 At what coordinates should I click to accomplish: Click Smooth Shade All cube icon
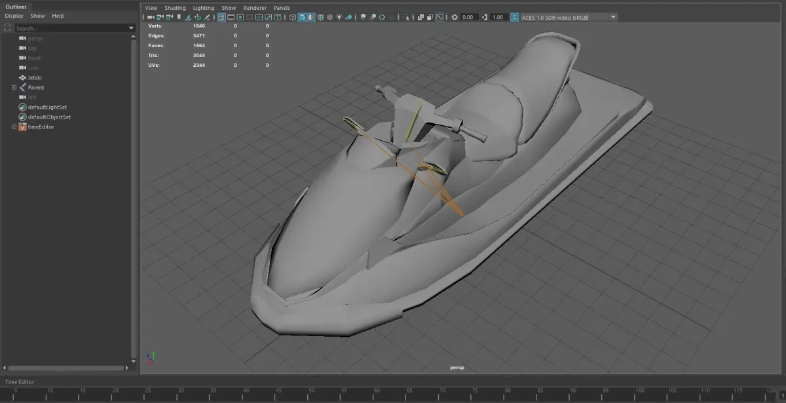(301, 17)
